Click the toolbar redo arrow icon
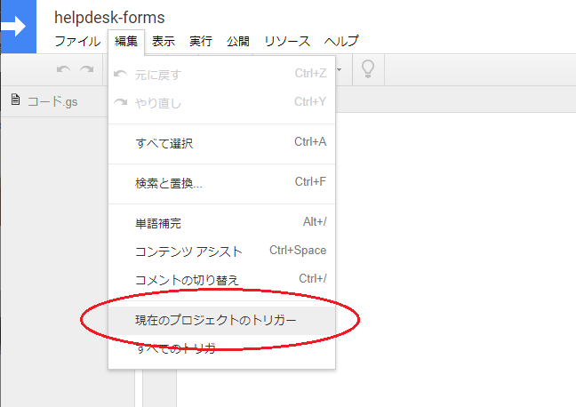This screenshot has height=407, width=576. pyautogui.click(x=87, y=69)
